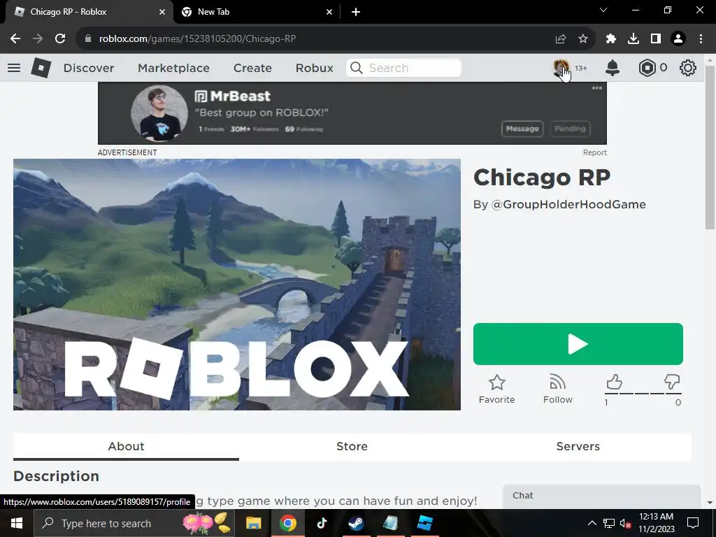The image size is (716, 537).
Task: Open TikTok from the taskbar
Action: coord(322,523)
